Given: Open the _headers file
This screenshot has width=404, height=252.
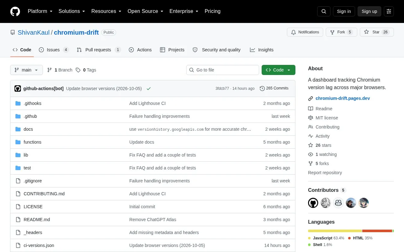Looking at the screenshot, I should pyautogui.click(x=33, y=232).
